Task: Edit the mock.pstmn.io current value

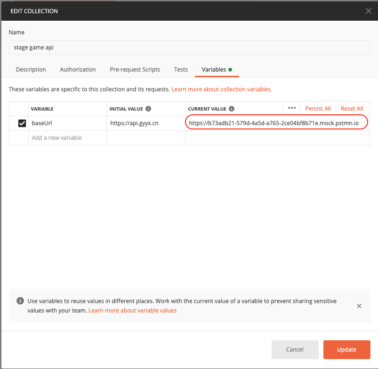Action: tap(277, 123)
